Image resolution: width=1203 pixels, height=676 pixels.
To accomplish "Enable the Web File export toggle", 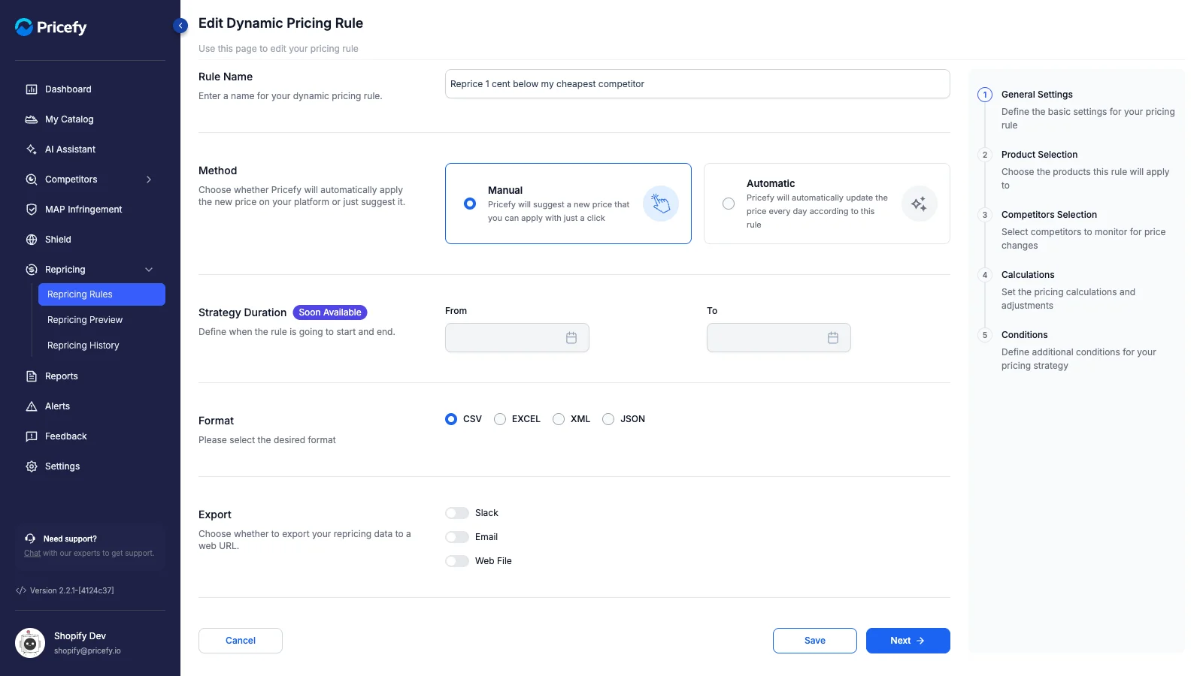I will click(x=457, y=561).
